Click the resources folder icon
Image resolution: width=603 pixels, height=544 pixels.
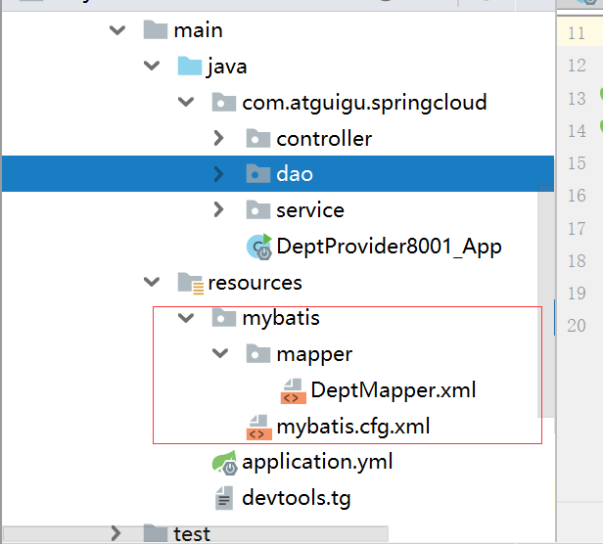[x=190, y=283]
